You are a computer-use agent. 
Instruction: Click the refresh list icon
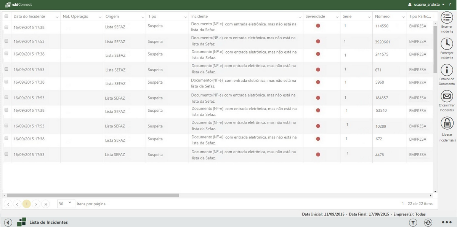coord(428,222)
